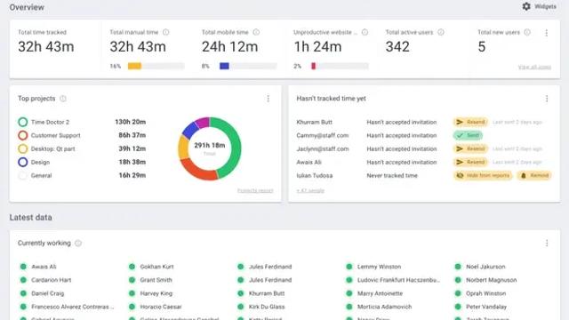This screenshot has width=569, height=320.
Task: Open the Widgets gear settings
Action: pos(539,6)
